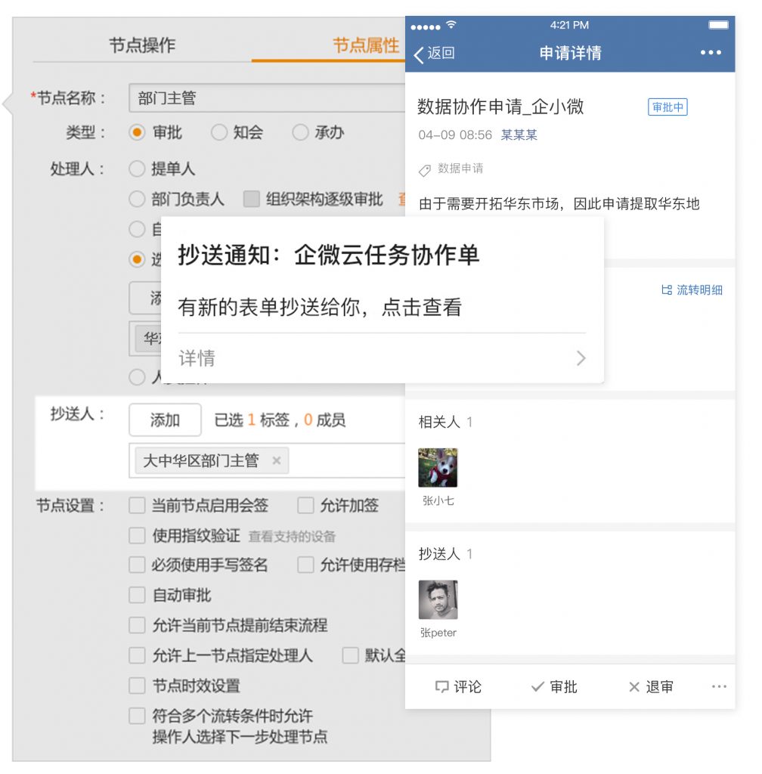This screenshot has width=762, height=774.
Task: Click the 添加 button for 抄送人
Action: click(x=165, y=420)
